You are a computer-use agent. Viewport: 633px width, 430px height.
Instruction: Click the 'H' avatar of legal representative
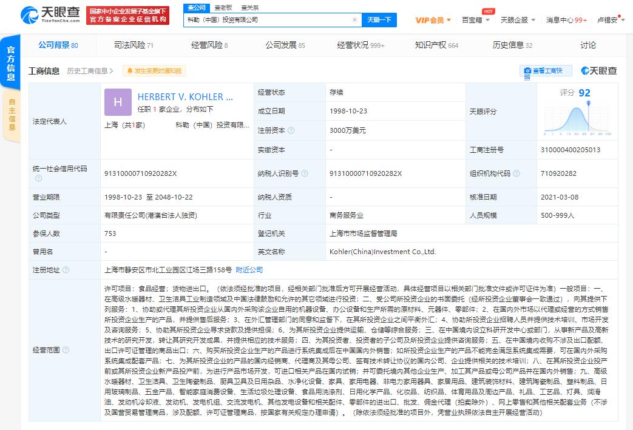pyautogui.click(x=118, y=102)
